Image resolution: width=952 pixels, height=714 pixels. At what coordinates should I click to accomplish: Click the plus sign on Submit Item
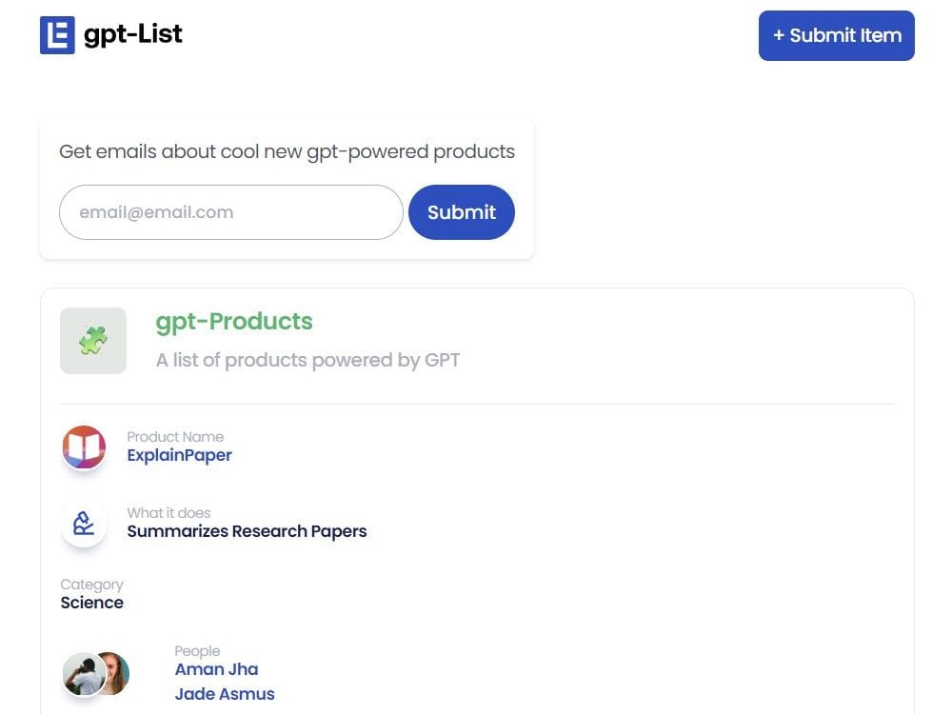(778, 34)
